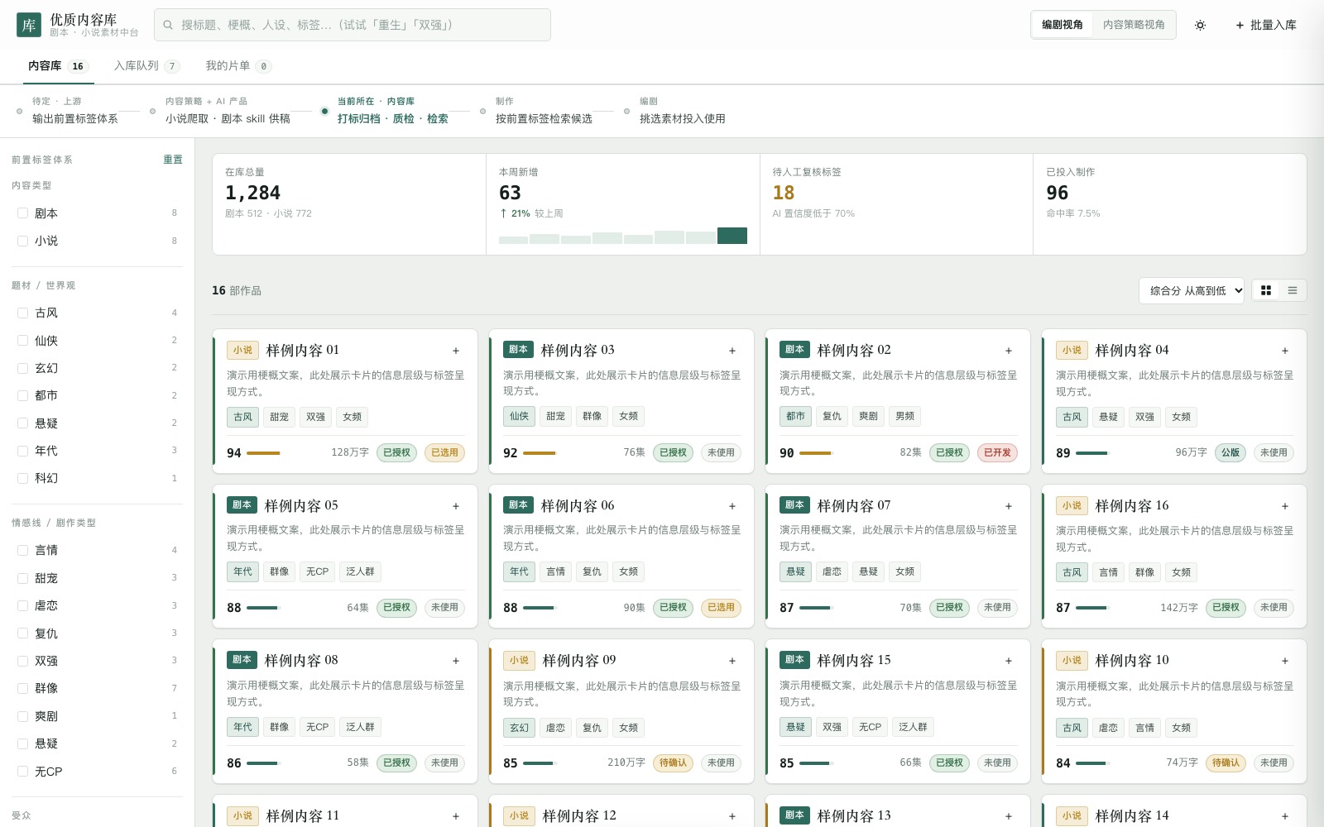
Task: Switch to grid view layout icon
Action: [x=1266, y=290]
